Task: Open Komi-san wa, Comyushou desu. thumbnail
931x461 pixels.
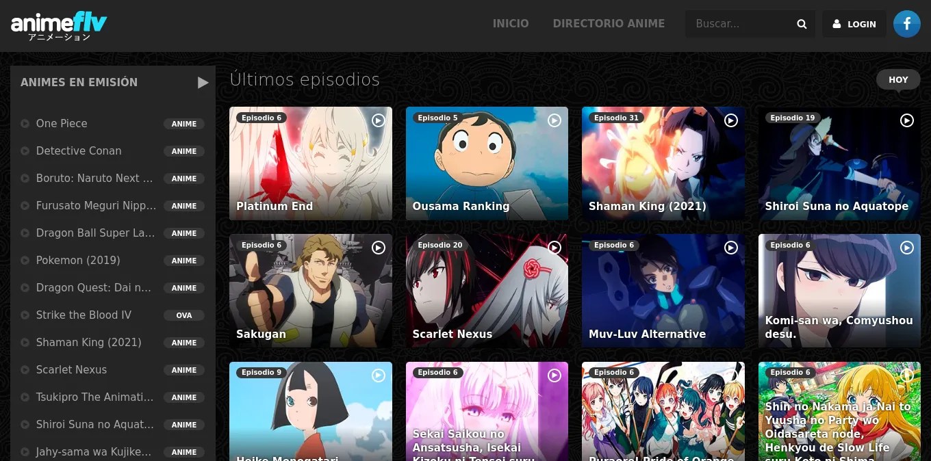Action: pyautogui.click(x=839, y=291)
